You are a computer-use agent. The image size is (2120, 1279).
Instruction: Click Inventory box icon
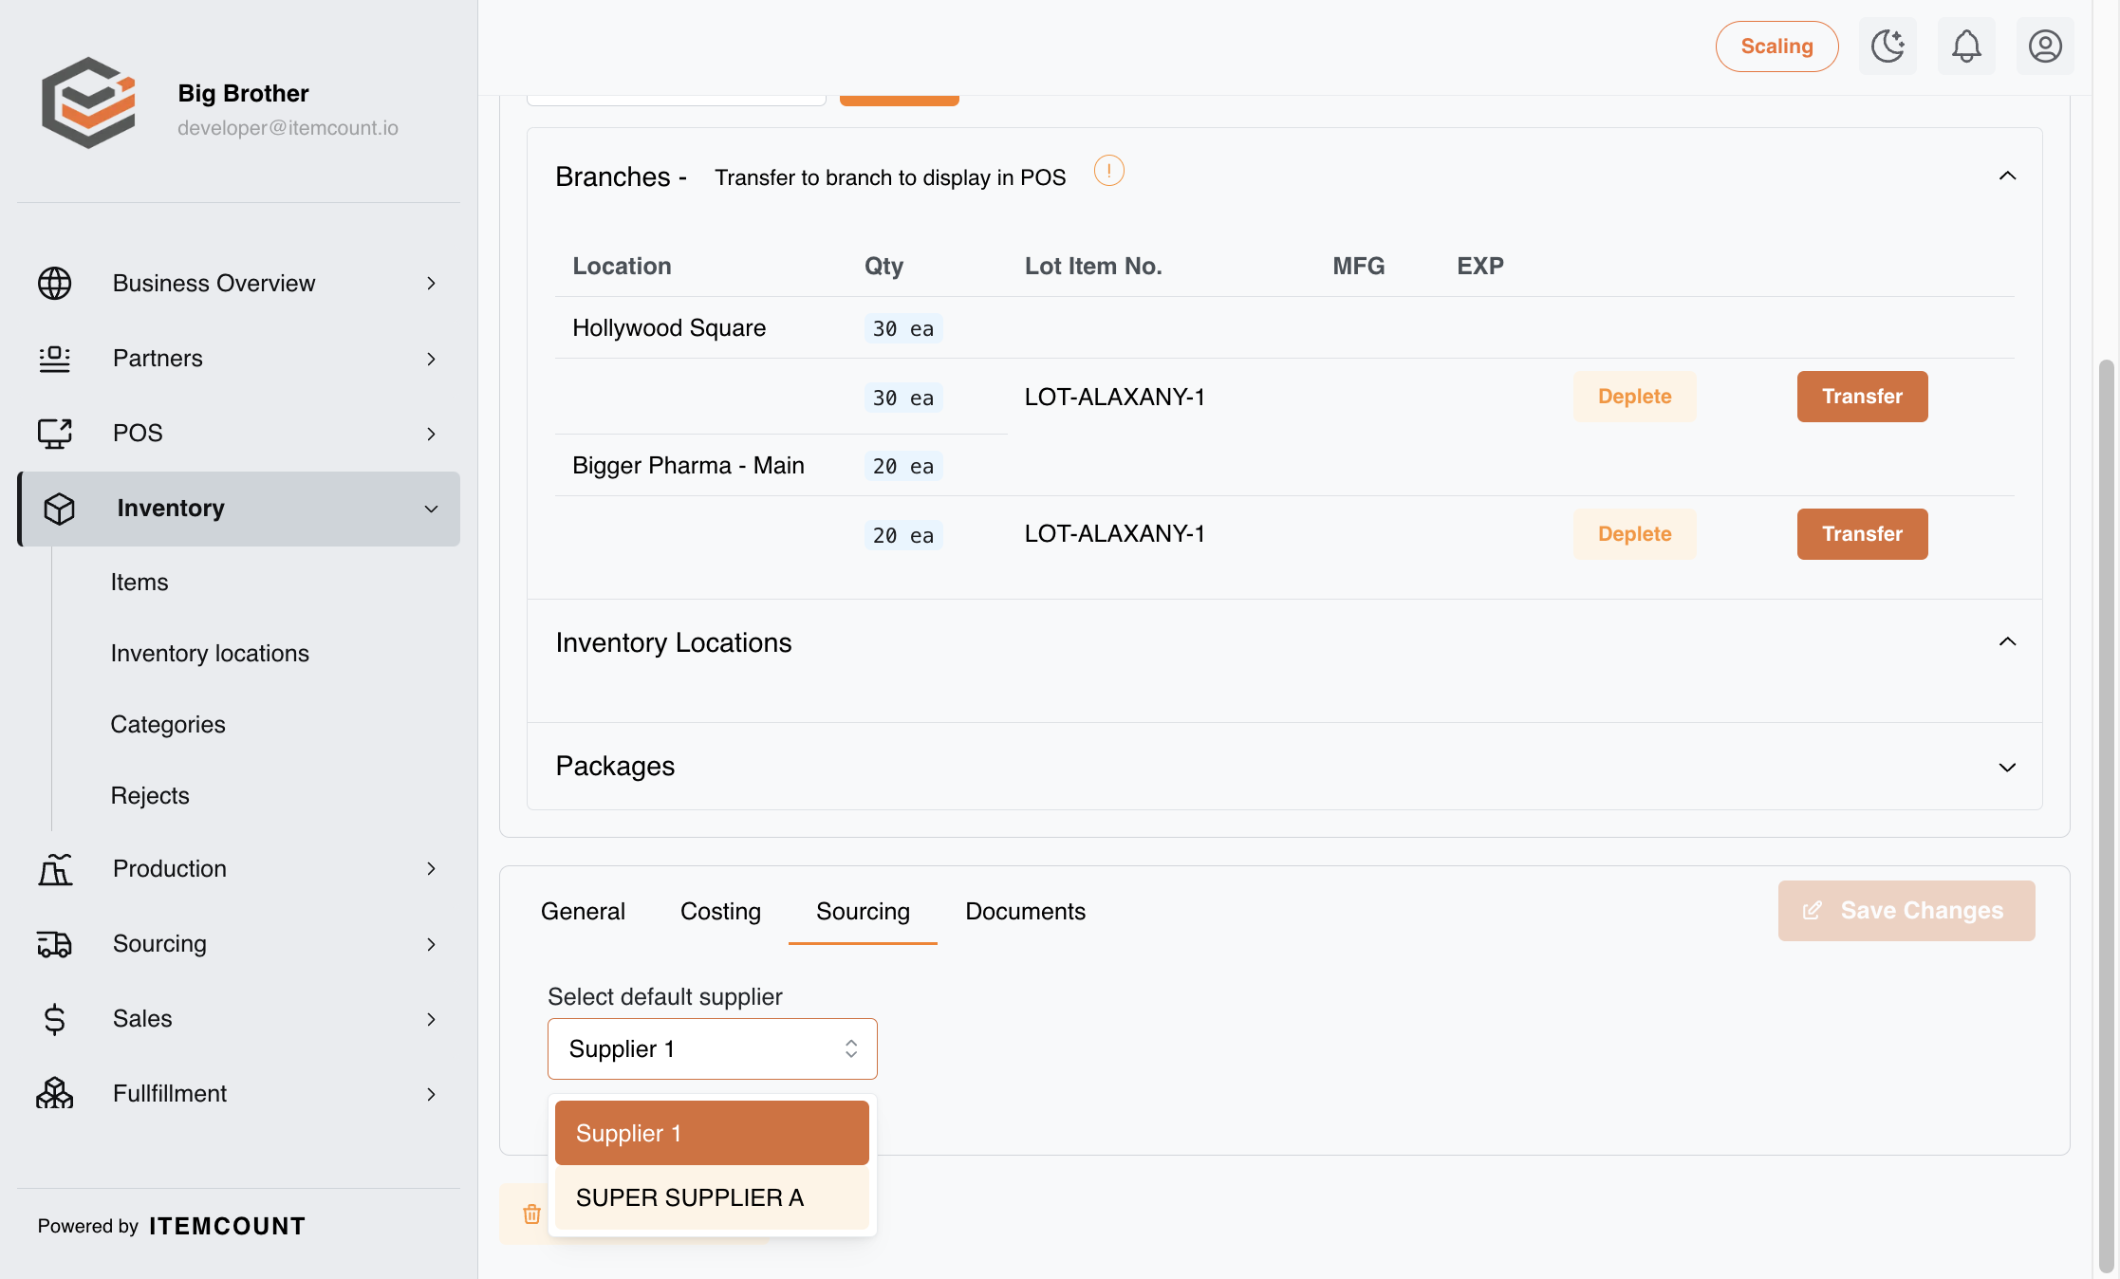(x=59, y=509)
